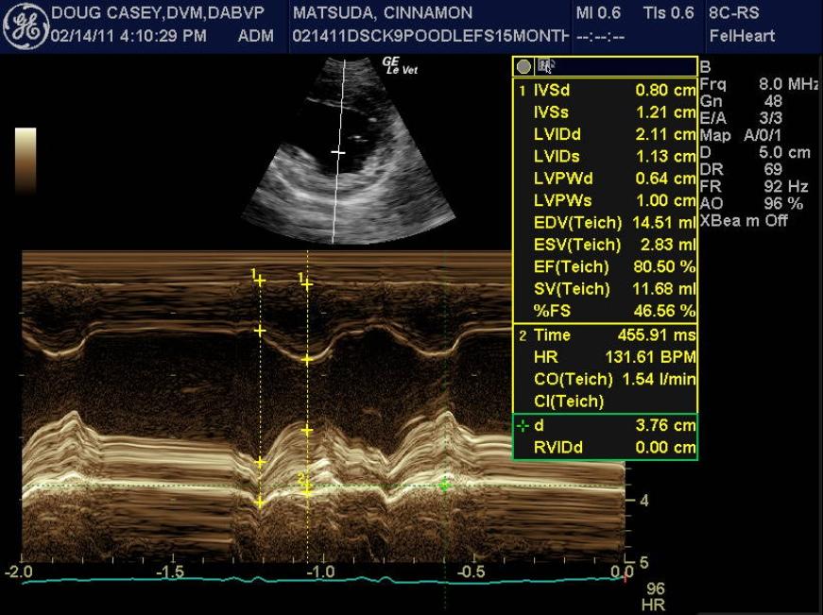The image size is (823, 615).
Task: Click the caliper cross on 2D image cursor line
Action: tap(337, 151)
